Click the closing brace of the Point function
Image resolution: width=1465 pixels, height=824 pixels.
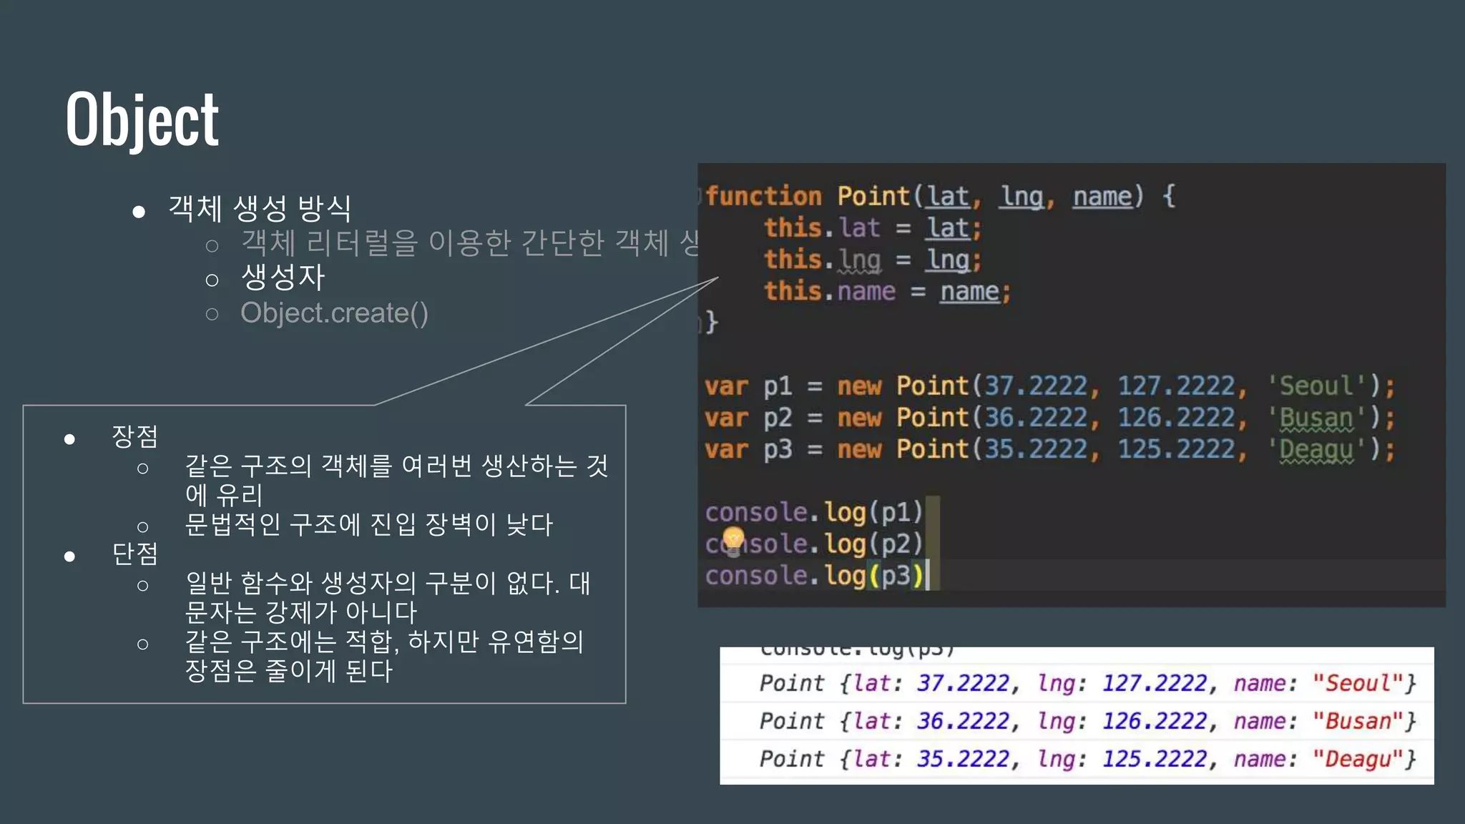pos(711,323)
